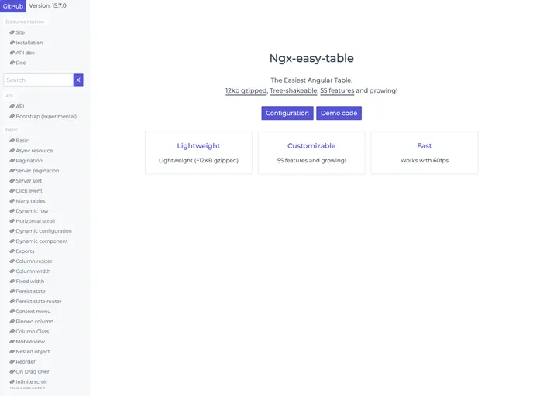Screen dimensions: 533x396
Task: Click the link icon beside API doc
Action: [12, 53]
